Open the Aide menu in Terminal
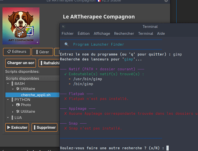The height and width of the screenshot is (151, 198). [161, 34]
